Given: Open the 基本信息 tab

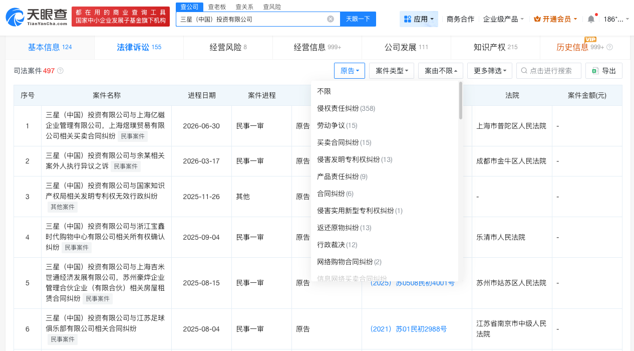Looking at the screenshot, I should [50, 47].
